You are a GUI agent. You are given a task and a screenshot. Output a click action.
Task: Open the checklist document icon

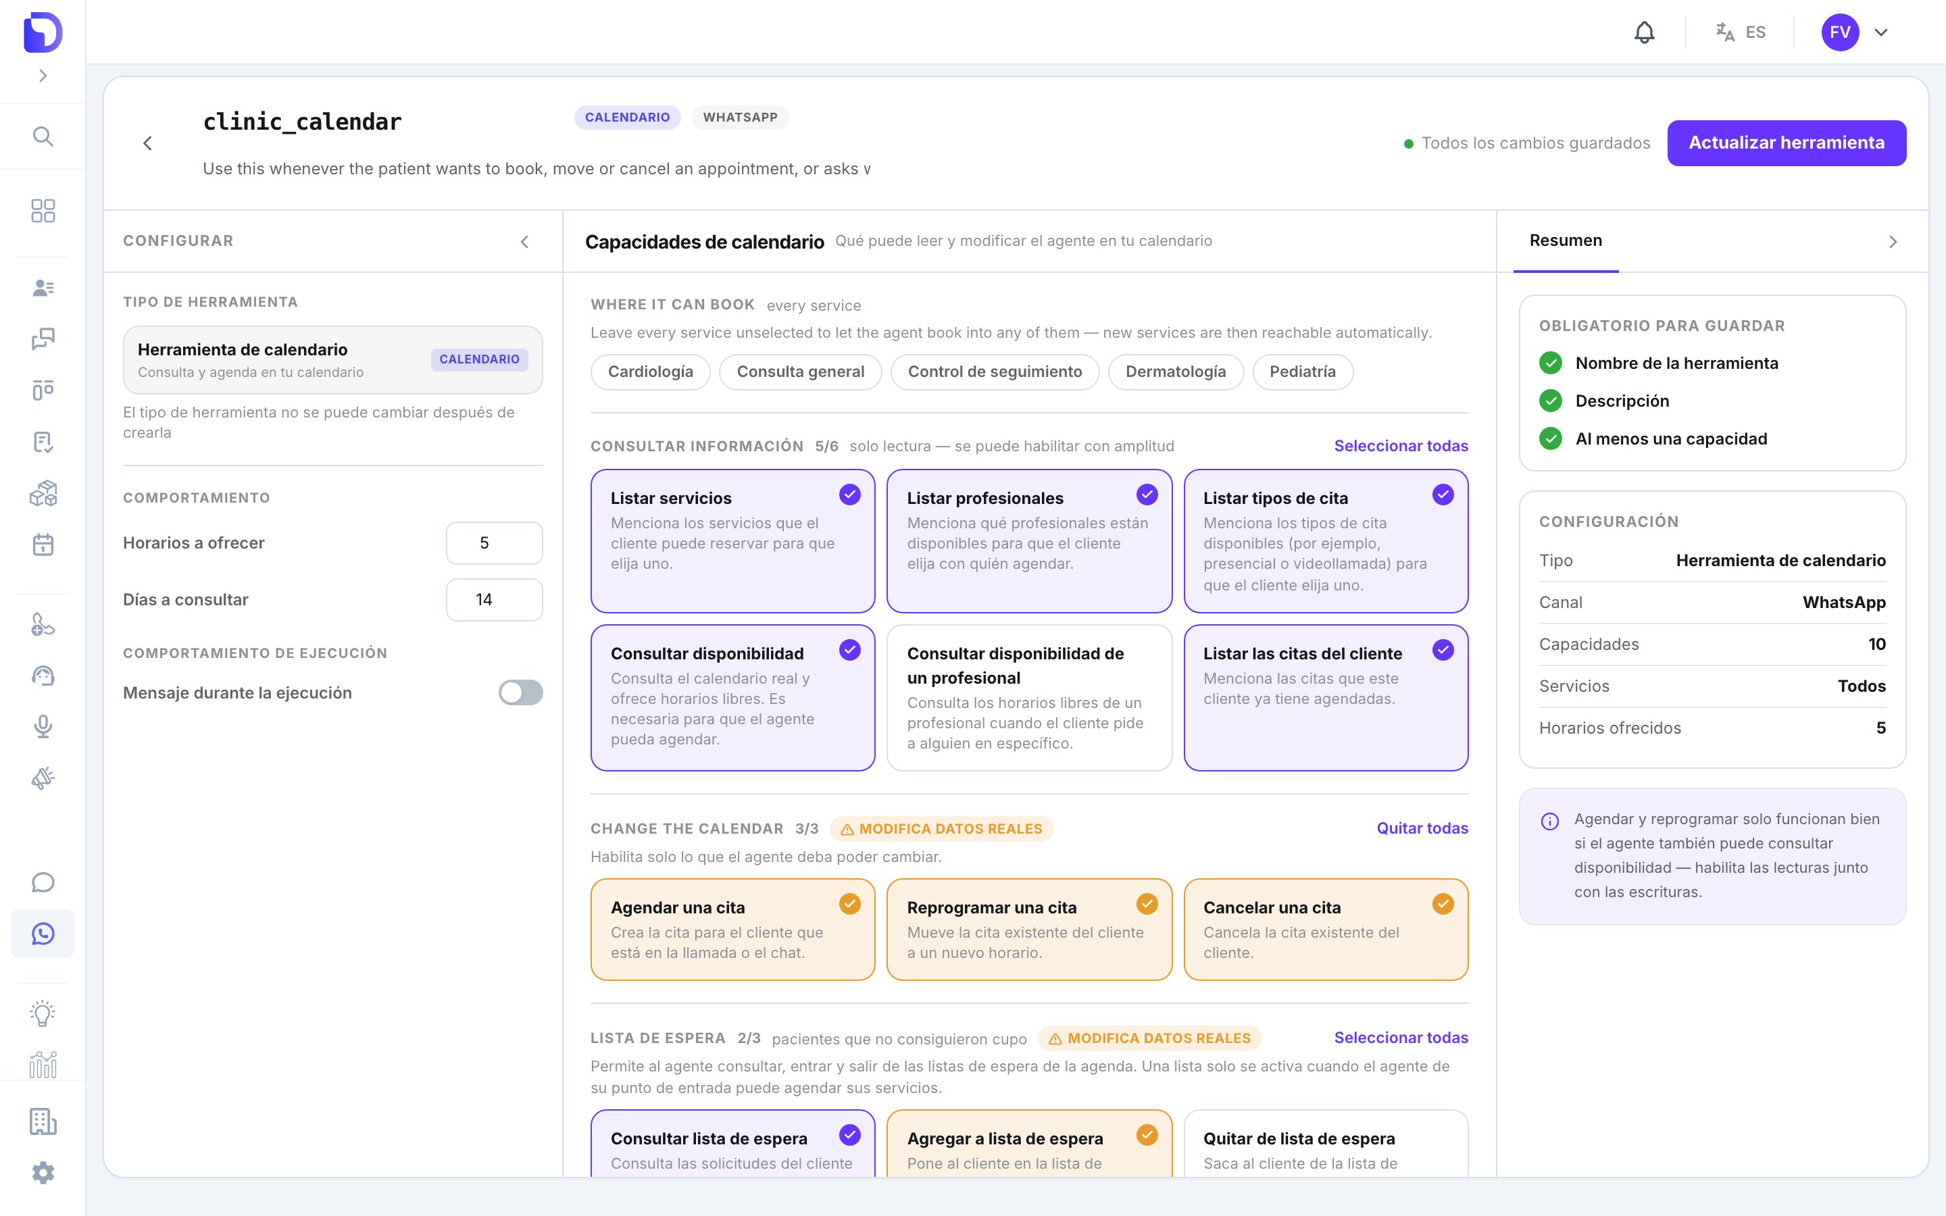tap(43, 442)
